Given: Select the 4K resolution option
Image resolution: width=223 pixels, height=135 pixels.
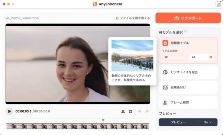Looking at the screenshot, I should click(202, 57).
